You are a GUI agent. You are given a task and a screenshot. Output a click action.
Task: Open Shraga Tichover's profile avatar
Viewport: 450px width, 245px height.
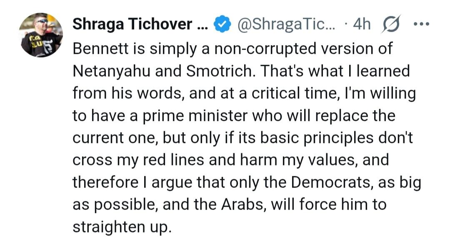[x=41, y=35]
